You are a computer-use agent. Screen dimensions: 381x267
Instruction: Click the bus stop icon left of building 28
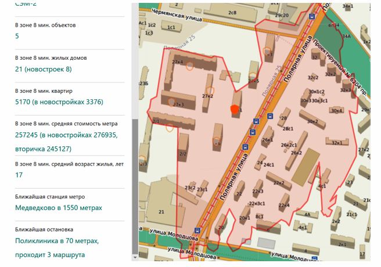pos(270,116)
